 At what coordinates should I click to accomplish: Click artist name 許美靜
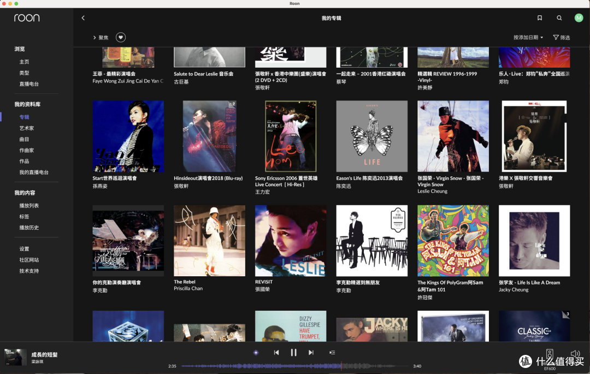[x=425, y=87]
